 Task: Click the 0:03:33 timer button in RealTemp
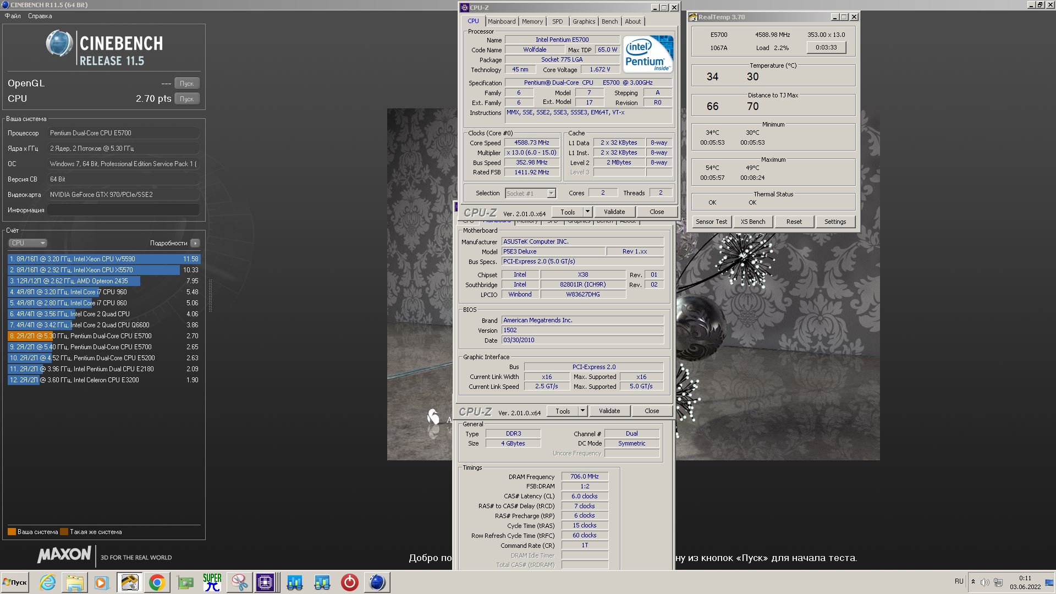coord(826,47)
